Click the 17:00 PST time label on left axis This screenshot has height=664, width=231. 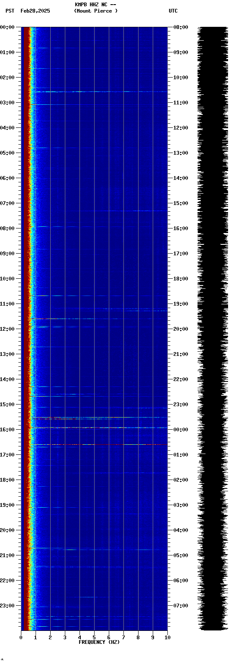[7, 455]
